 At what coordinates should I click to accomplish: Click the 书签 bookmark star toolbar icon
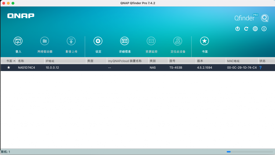pos(204,41)
